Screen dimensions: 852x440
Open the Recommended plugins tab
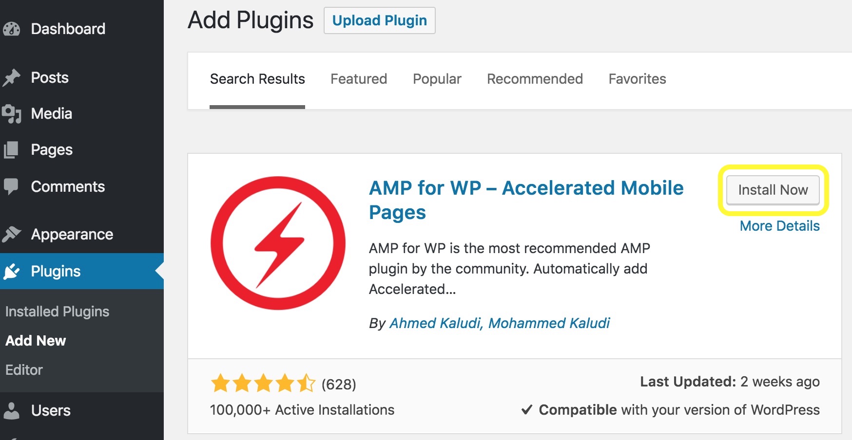(x=535, y=79)
